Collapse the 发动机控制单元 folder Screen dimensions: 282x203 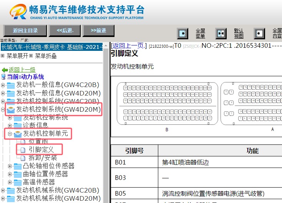click(x=10, y=134)
